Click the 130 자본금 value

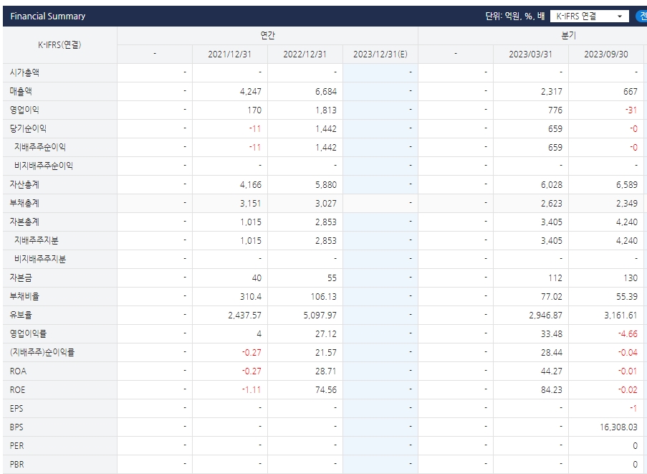(631, 278)
